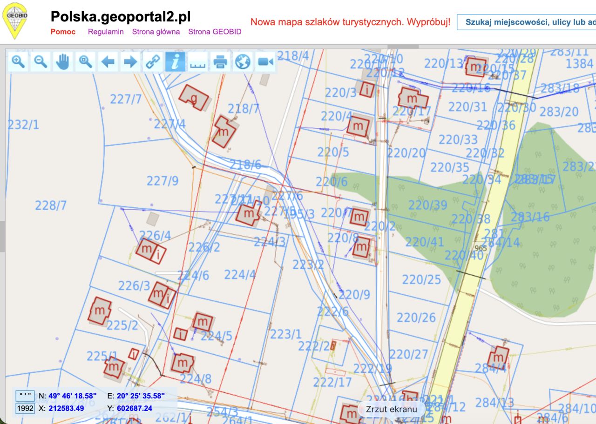Select parcel label 220/33
This screenshot has height=424, width=596.
458,139
